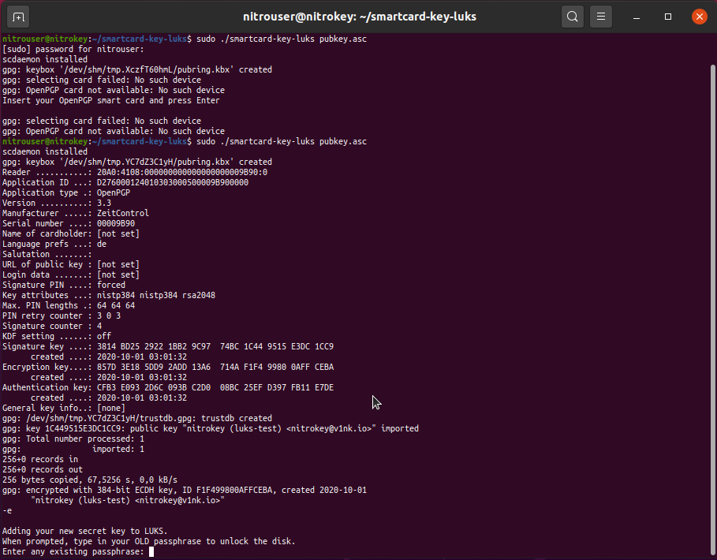Minimize the terminal window
This screenshot has height=560, width=717.
(638, 16)
